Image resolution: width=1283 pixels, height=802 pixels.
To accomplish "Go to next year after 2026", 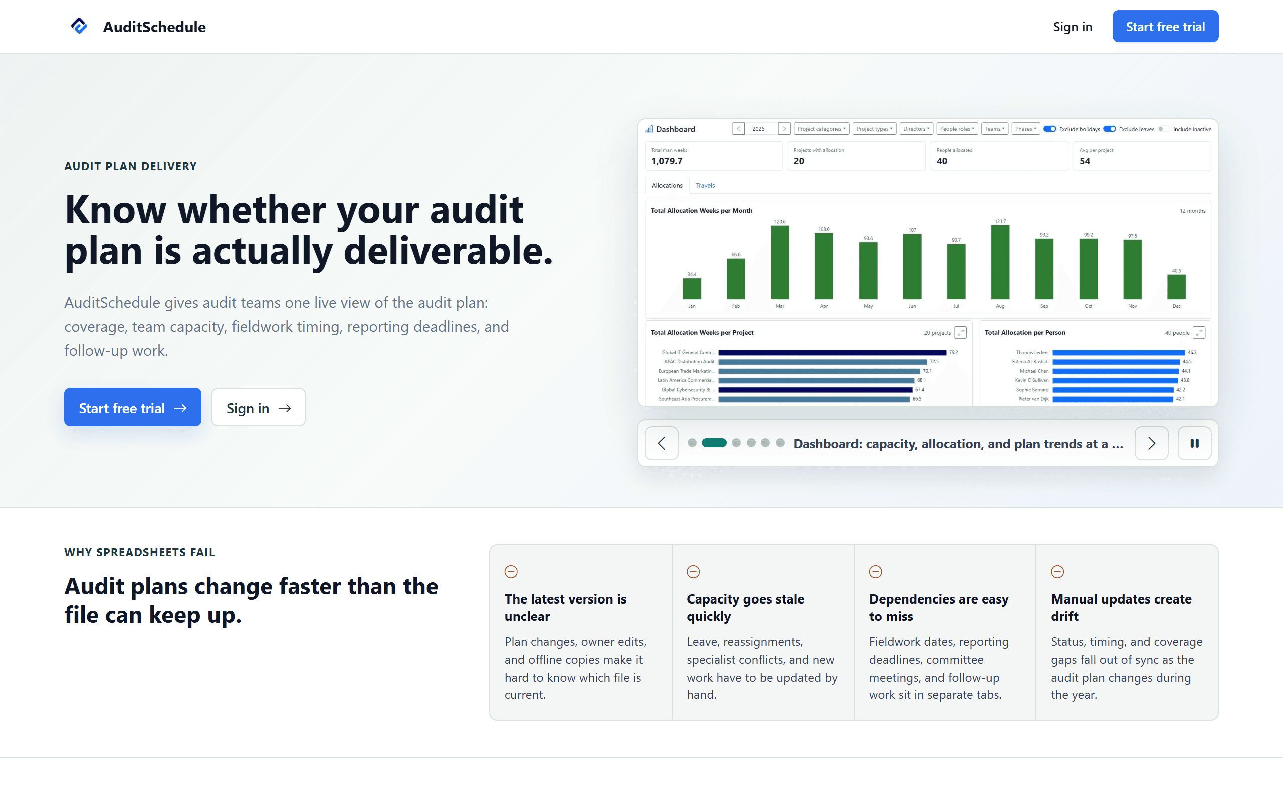I will 784,129.
